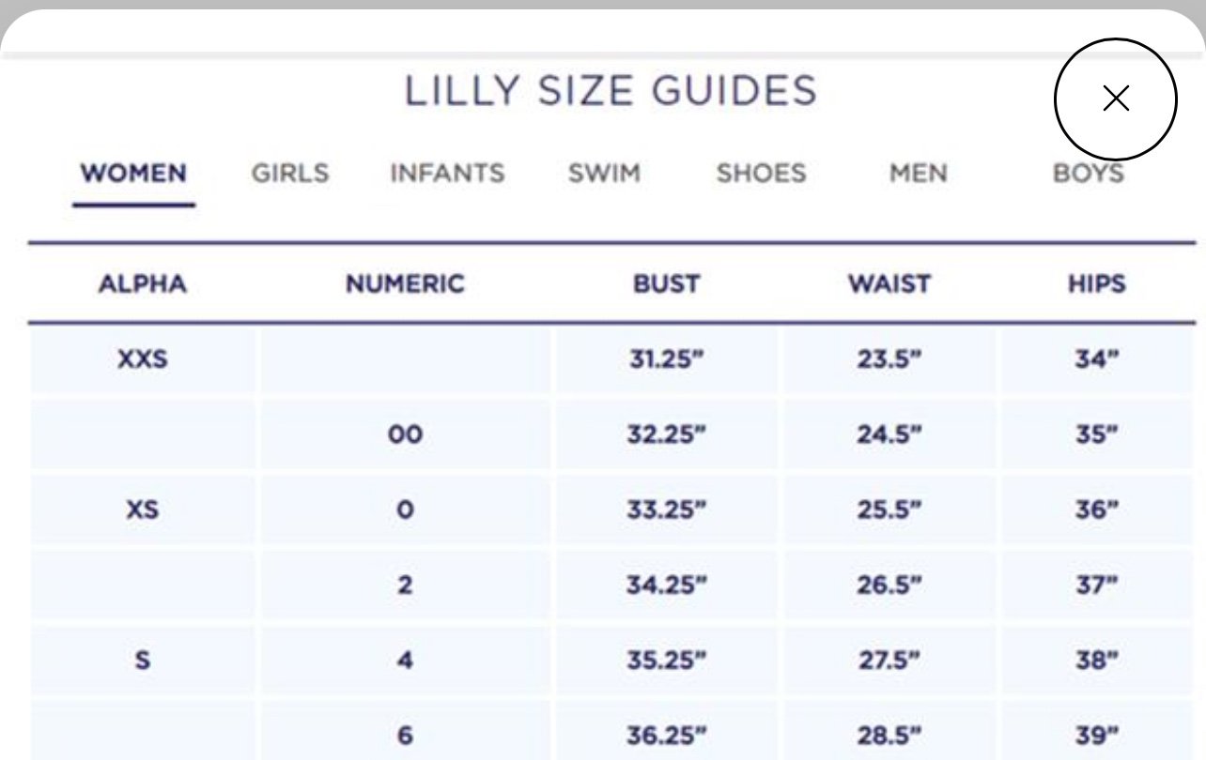
Task: Select the MEN size guide tab
Action: coord(918,174)
